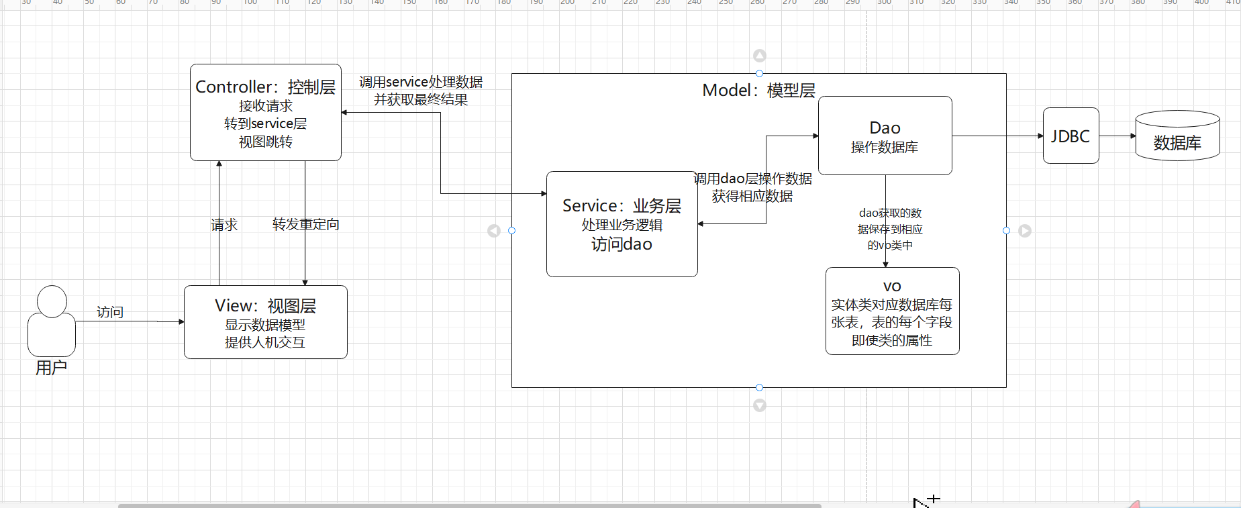Image resolution: width=1241 pixels, height=508 pixels.
Task: Select the Service 业务层 box
Action: click(x=622, y=224)
